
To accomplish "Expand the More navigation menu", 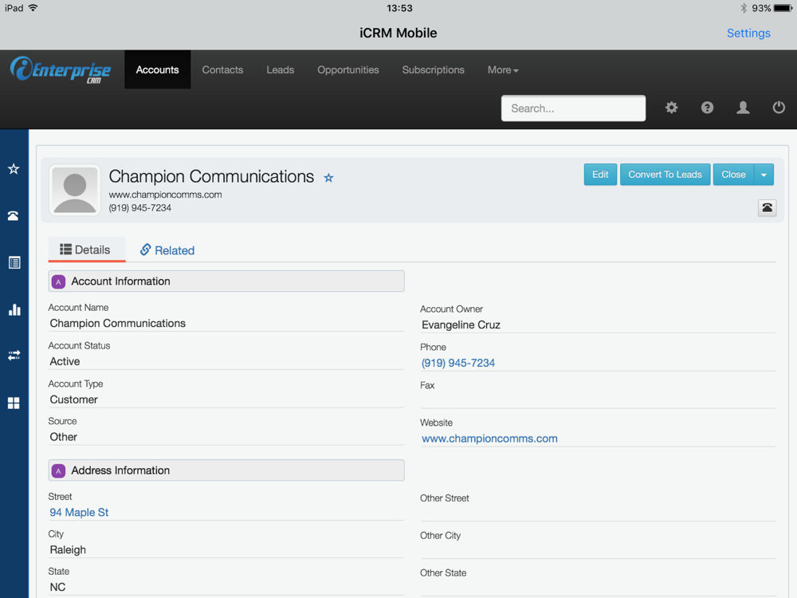I will (503, 70).
